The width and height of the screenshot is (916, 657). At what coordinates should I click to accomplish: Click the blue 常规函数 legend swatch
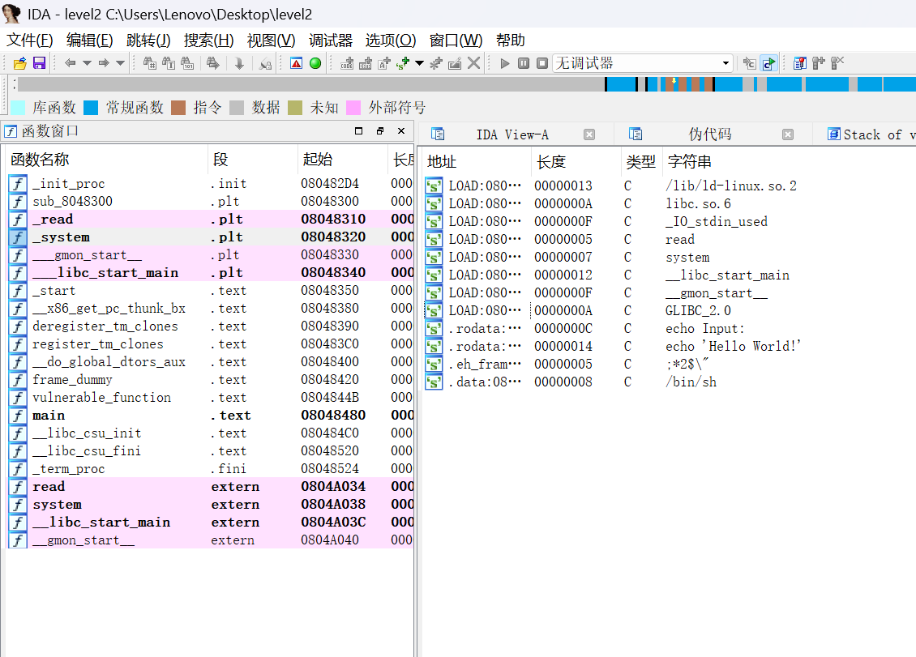click(x=91, y=107)
